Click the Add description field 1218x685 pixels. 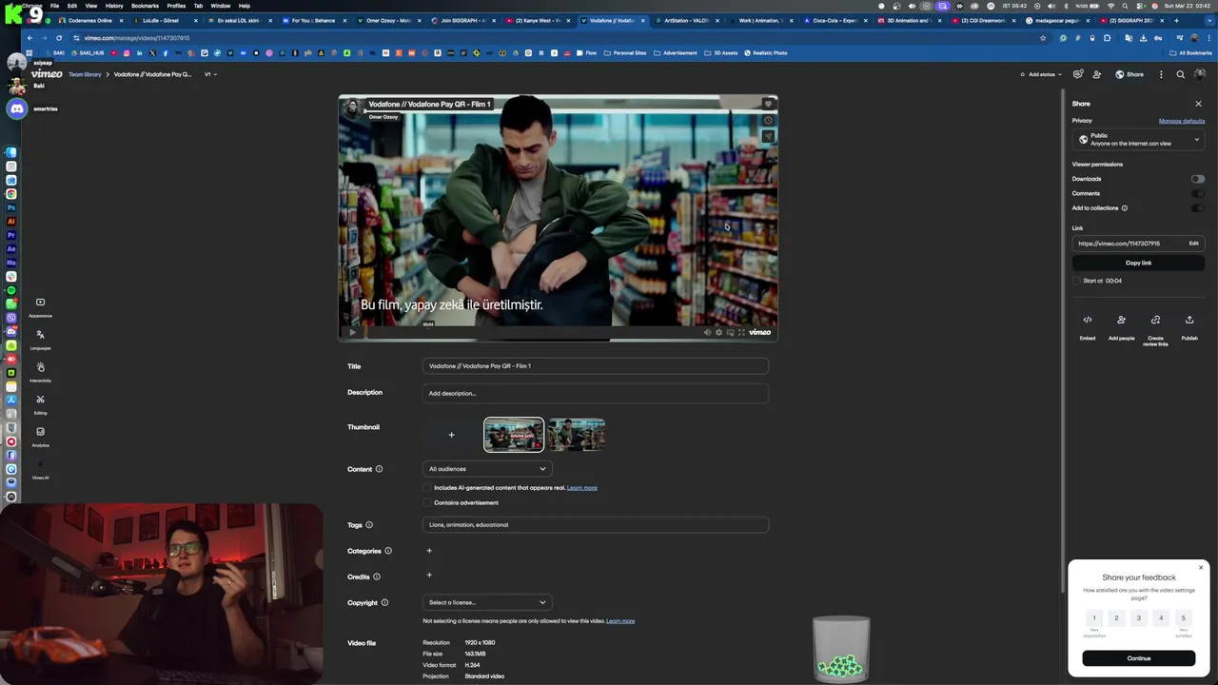pos(595,393)
